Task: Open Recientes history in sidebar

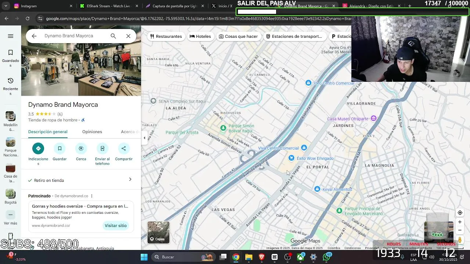Action: tap(10, 86)
